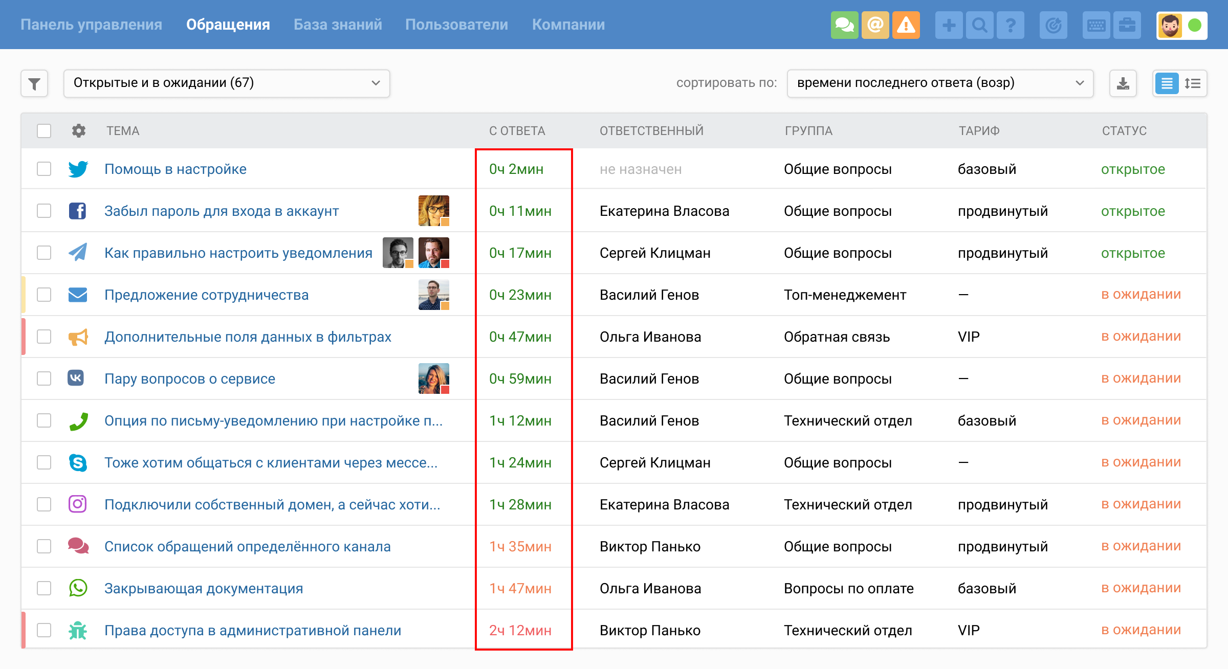Click the briefcase icon in header

pyautogui.click(x=1127, y=25)
